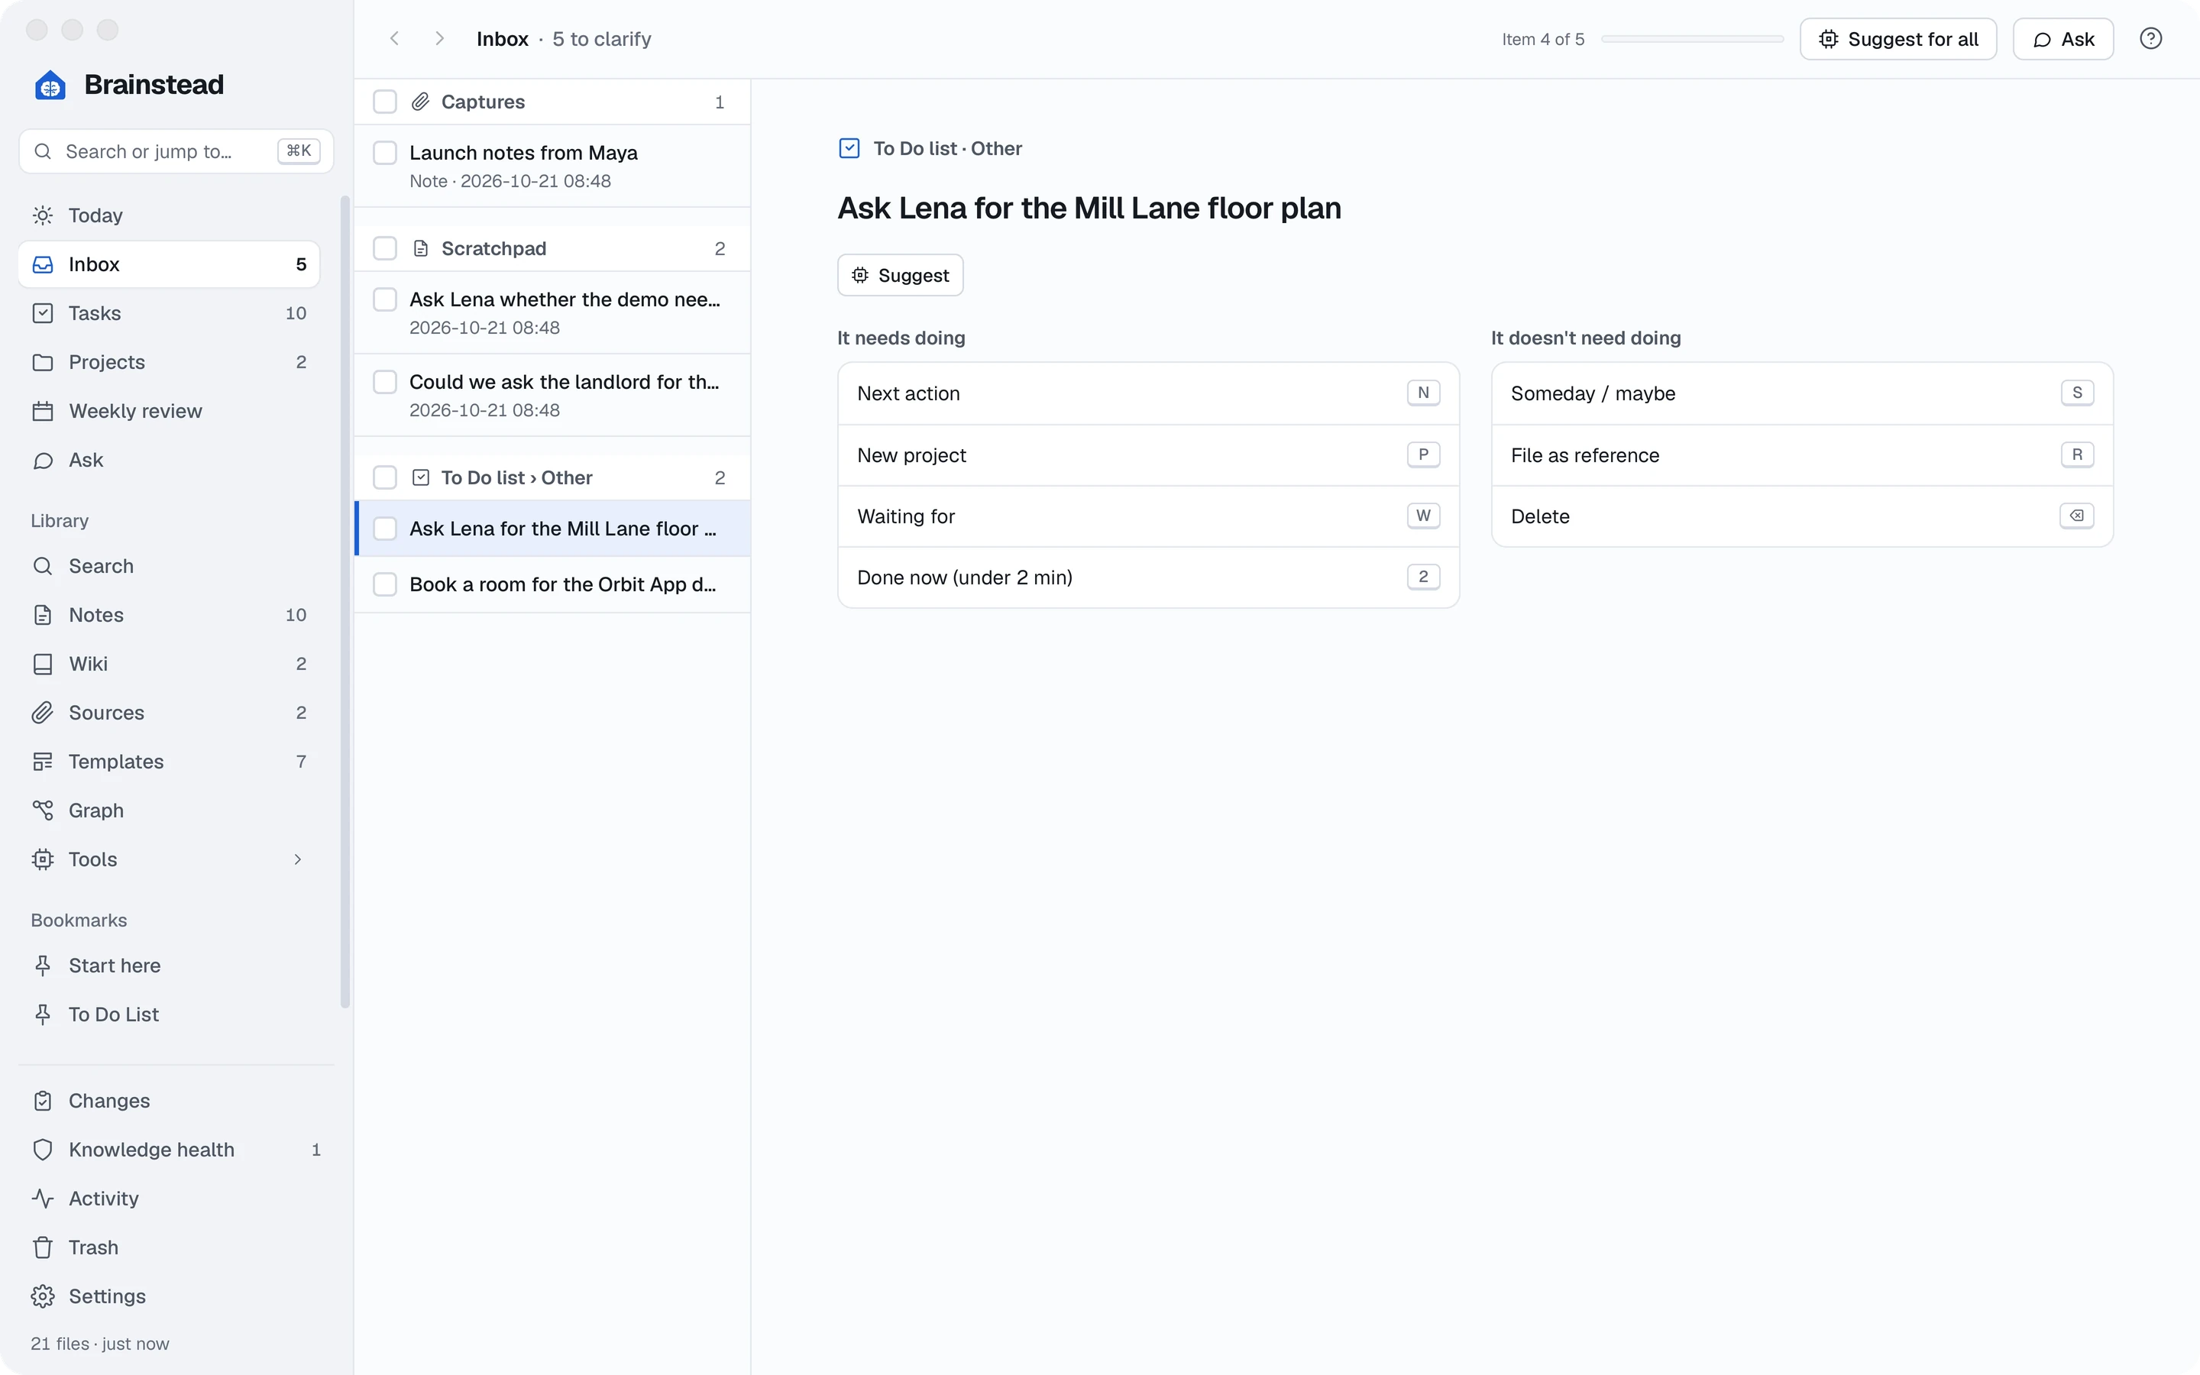Open the help question-mark icon

tap(2150, 38)
